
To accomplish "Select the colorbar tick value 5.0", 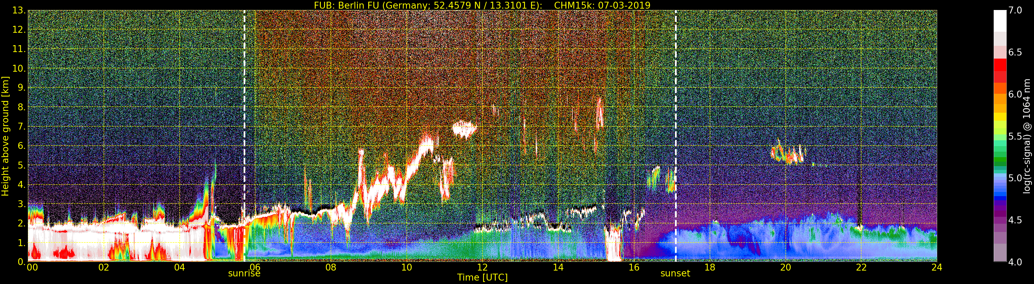I will coord(1015,178).
